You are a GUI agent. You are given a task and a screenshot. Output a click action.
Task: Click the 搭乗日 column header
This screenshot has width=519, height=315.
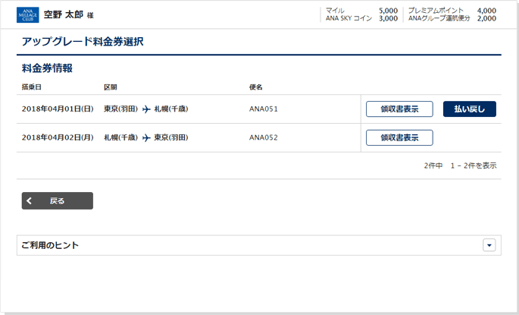coord(32,87)
